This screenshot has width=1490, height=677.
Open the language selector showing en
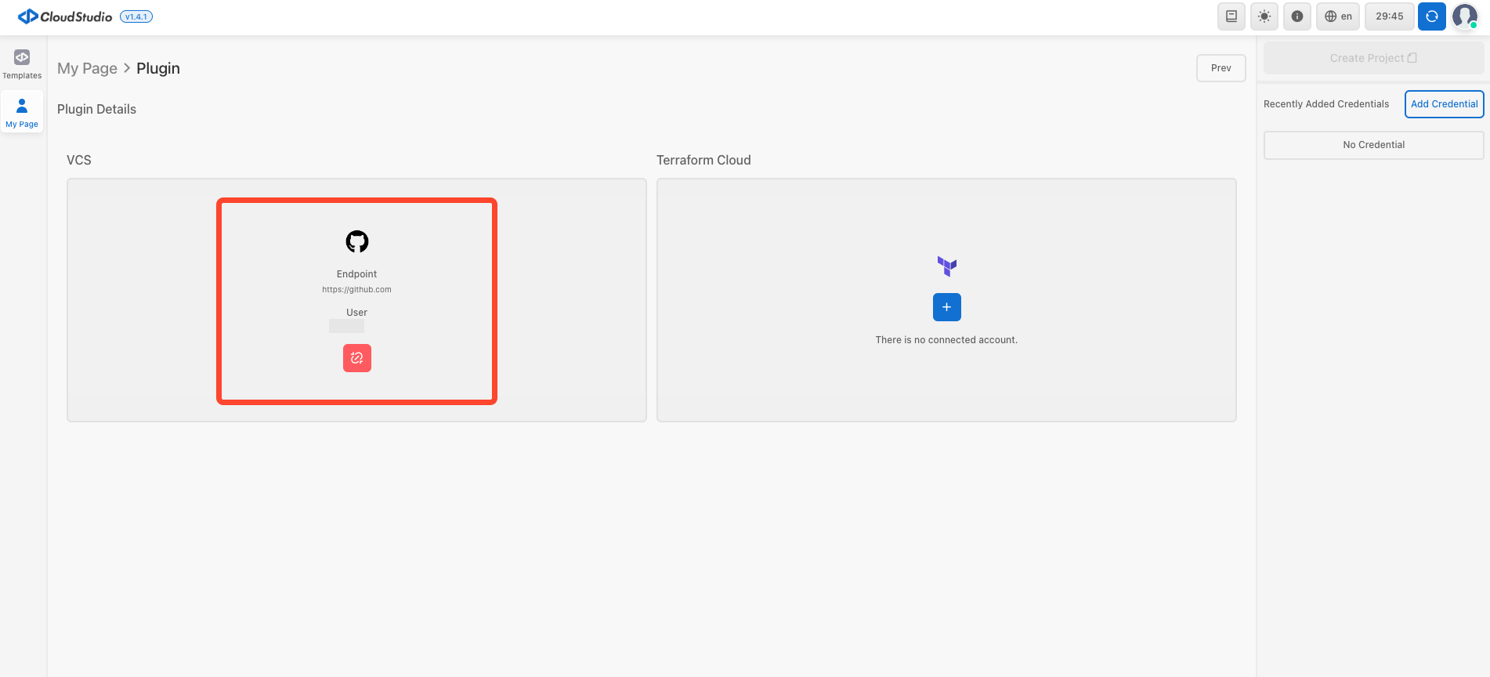pyautogui.click(x=1338, y=16)
